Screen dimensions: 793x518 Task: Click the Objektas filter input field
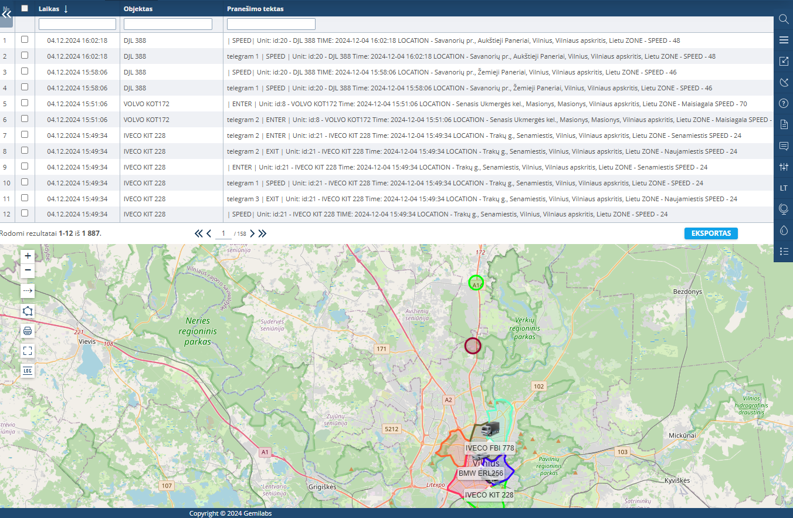[x=168, y=24]
